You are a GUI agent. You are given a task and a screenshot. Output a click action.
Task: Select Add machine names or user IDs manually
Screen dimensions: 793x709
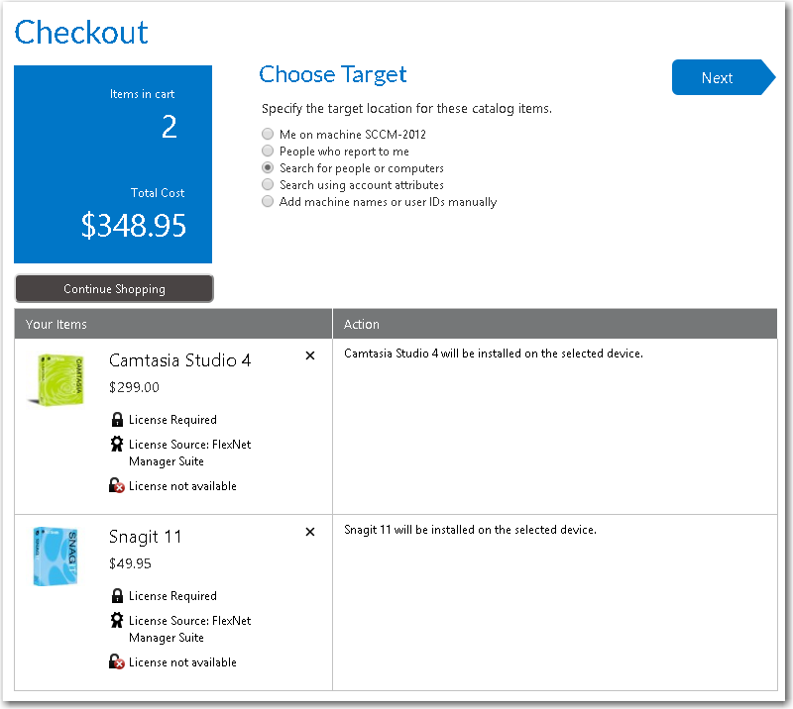[268, 201]
